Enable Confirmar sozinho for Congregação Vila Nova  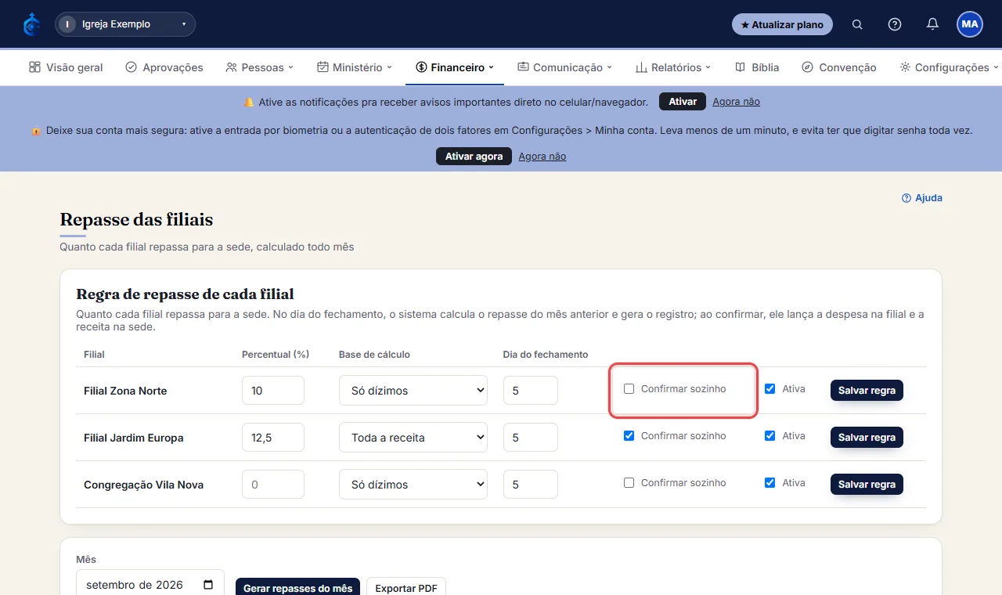tap(629, 483)
